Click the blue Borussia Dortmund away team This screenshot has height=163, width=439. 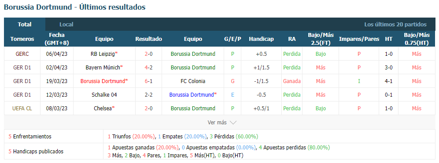click(193, 95)
